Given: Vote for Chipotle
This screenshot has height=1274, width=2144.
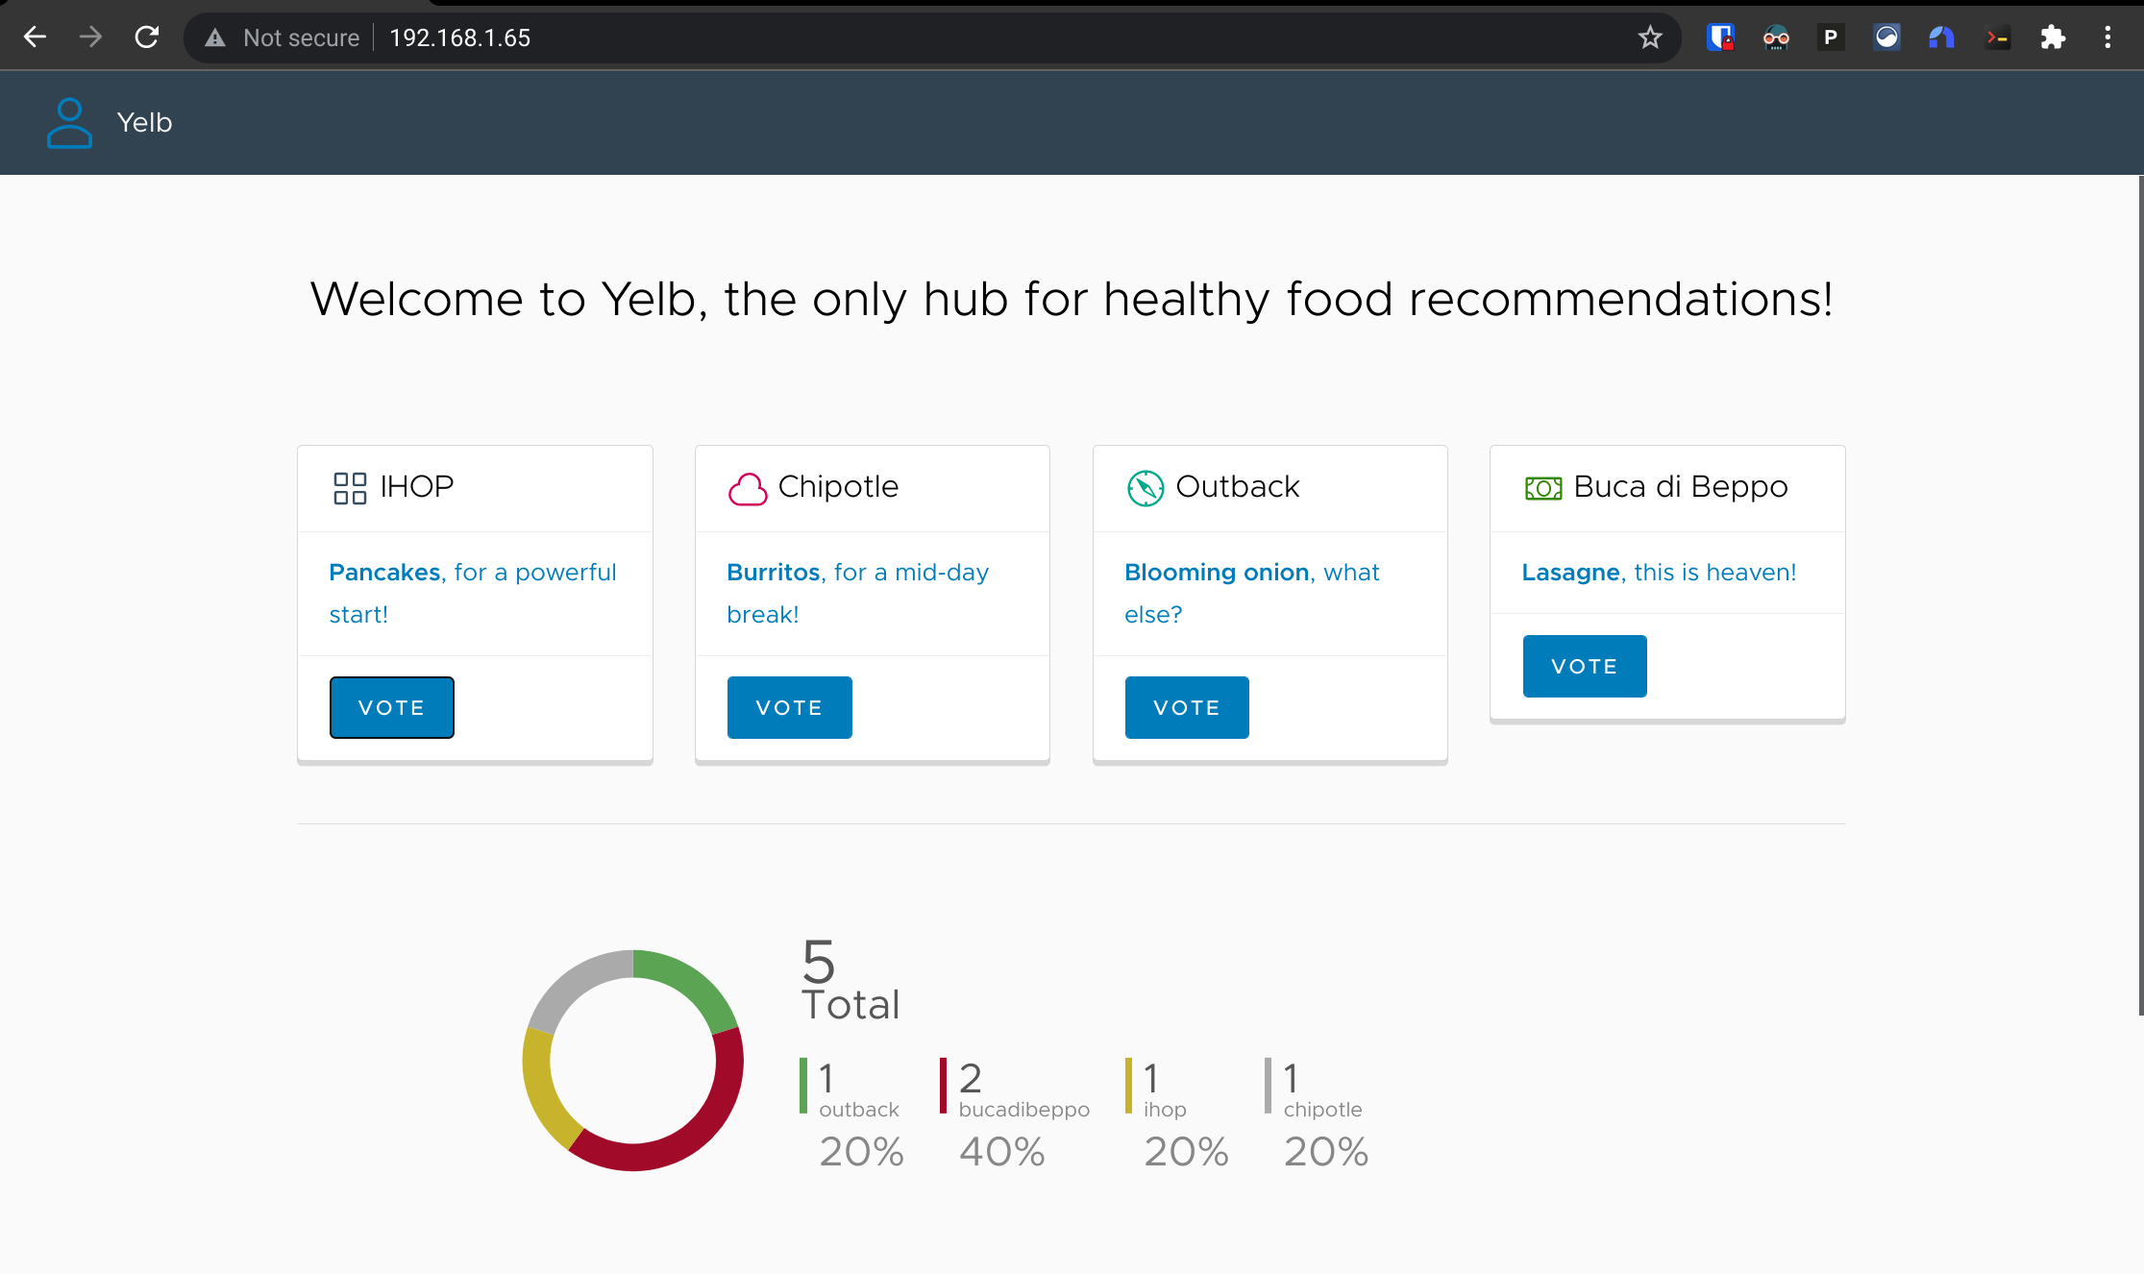Looking at the screenshot, I should point(789,708).
